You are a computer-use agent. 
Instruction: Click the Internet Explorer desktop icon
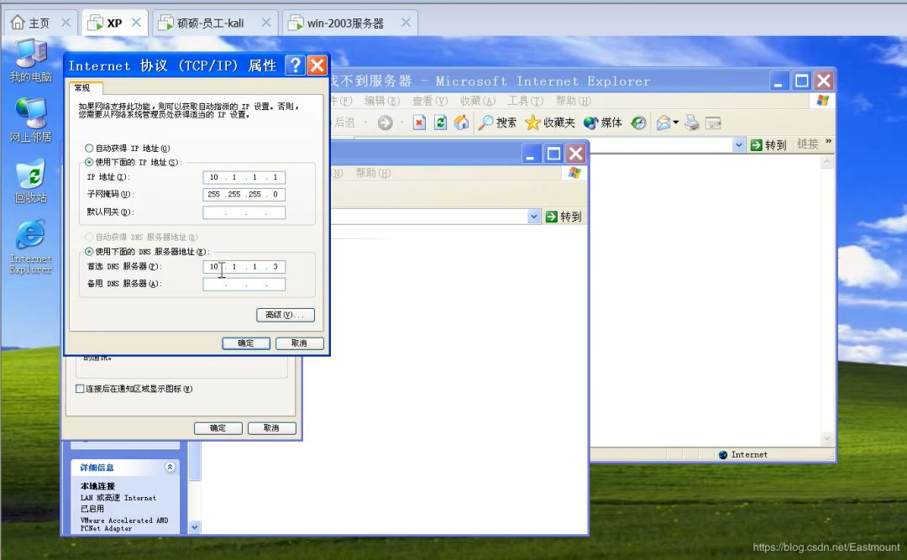tap(31, 247)
